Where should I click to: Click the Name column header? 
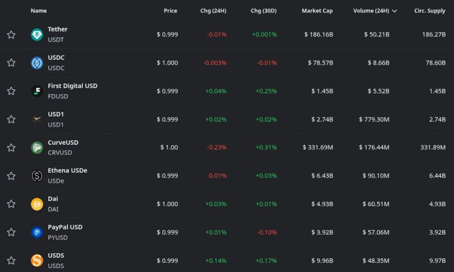pos(39,11)
